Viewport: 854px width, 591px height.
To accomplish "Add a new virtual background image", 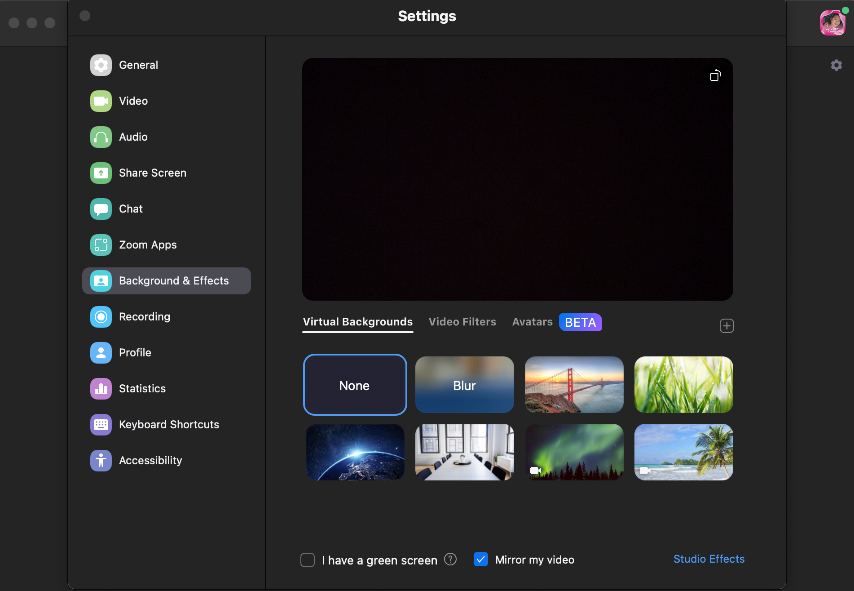I will [726, 326].
